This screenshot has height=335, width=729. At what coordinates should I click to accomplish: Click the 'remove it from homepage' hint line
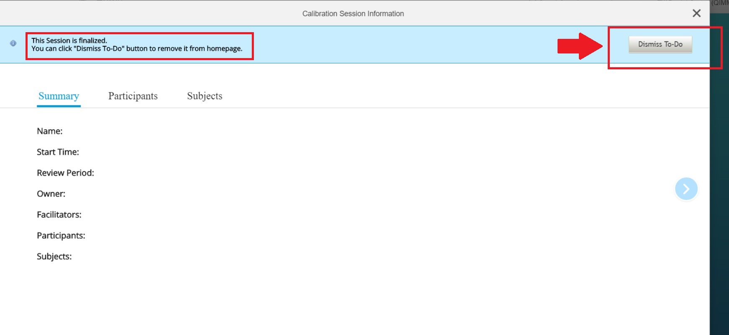(137, 48)
